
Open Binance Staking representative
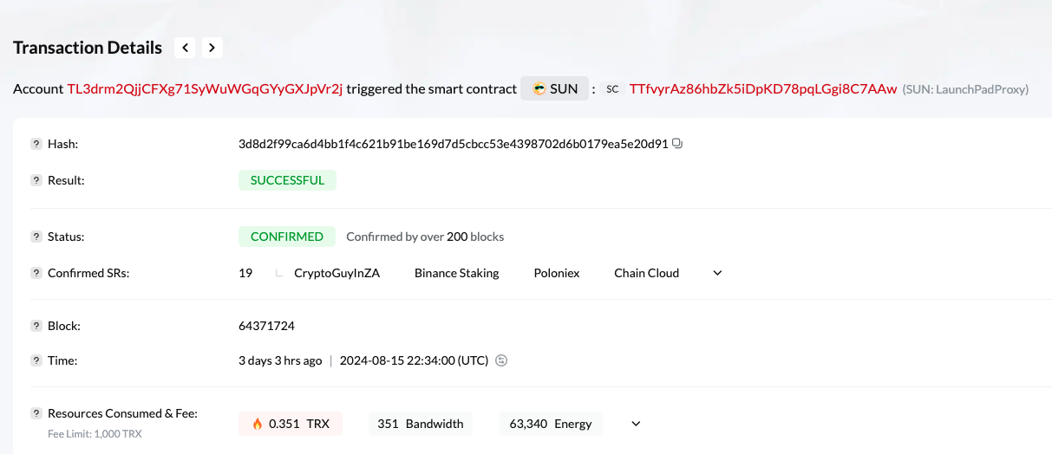[456, 273]
